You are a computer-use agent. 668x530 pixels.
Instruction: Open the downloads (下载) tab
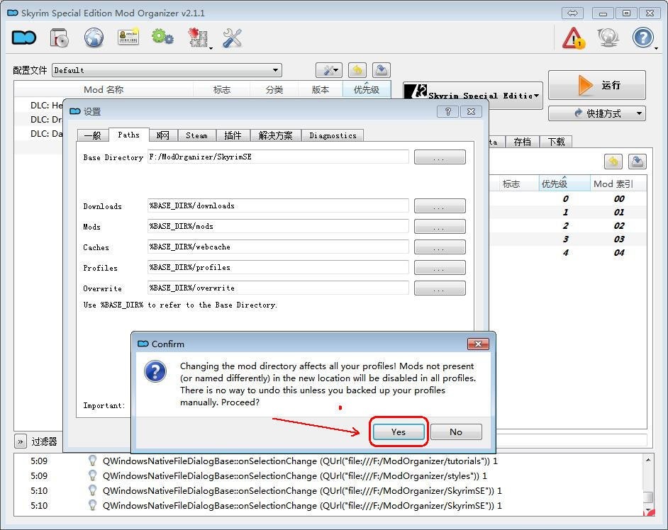[556, 142]
